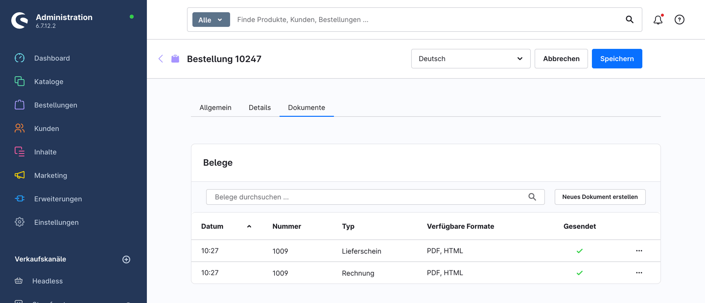The height and width of the screenshot is (303, 705).
Task: Click number 1009 in Lieferschein row
Action: click(280, 251)
